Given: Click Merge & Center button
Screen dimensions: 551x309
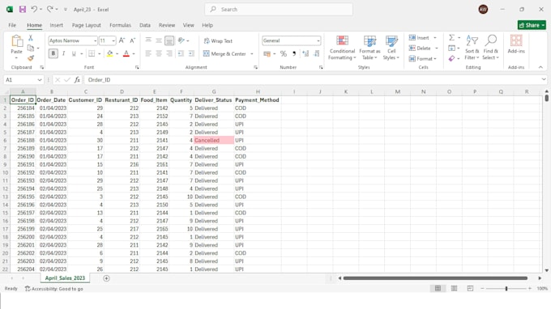Looking at the screenshot, I should [225, 53].
